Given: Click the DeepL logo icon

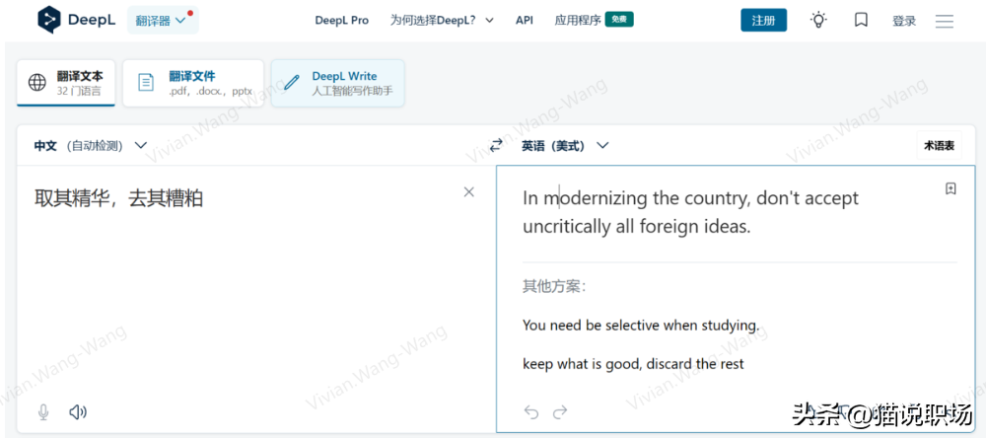Looking at the screenshot, I should pos(49,20).
